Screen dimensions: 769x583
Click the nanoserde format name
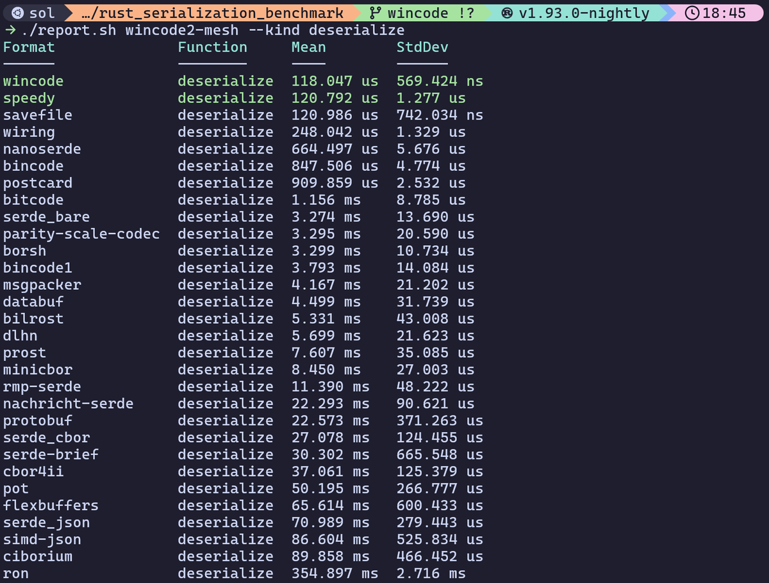(x=42, y=149)
